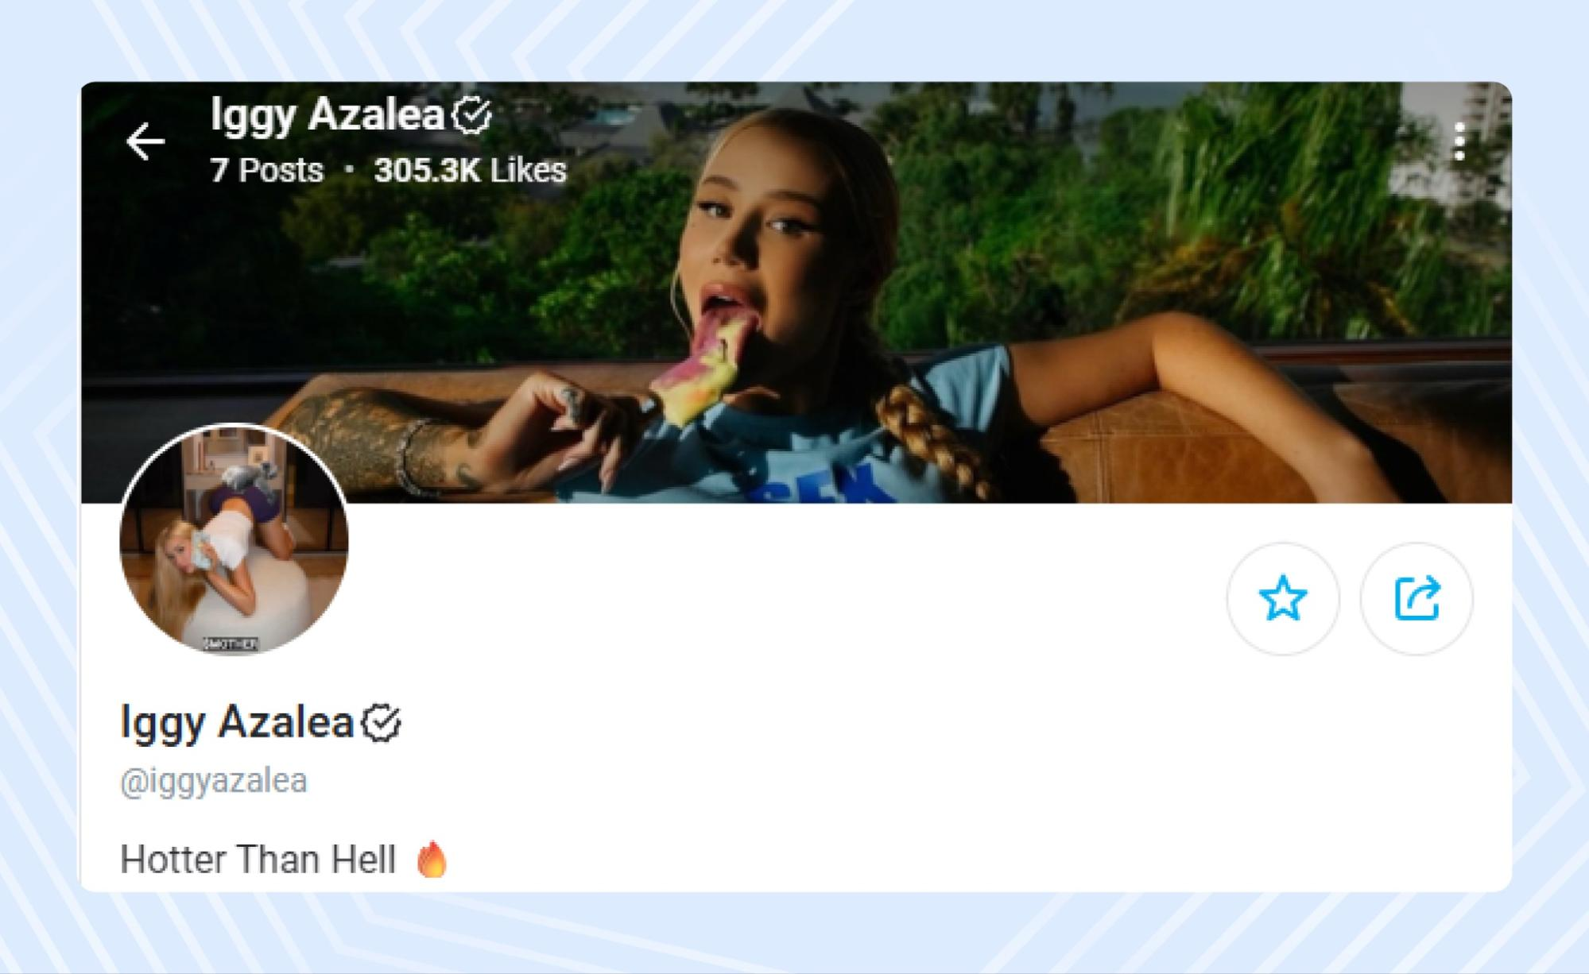Click the fire emoji in the bio

(432, 859)
